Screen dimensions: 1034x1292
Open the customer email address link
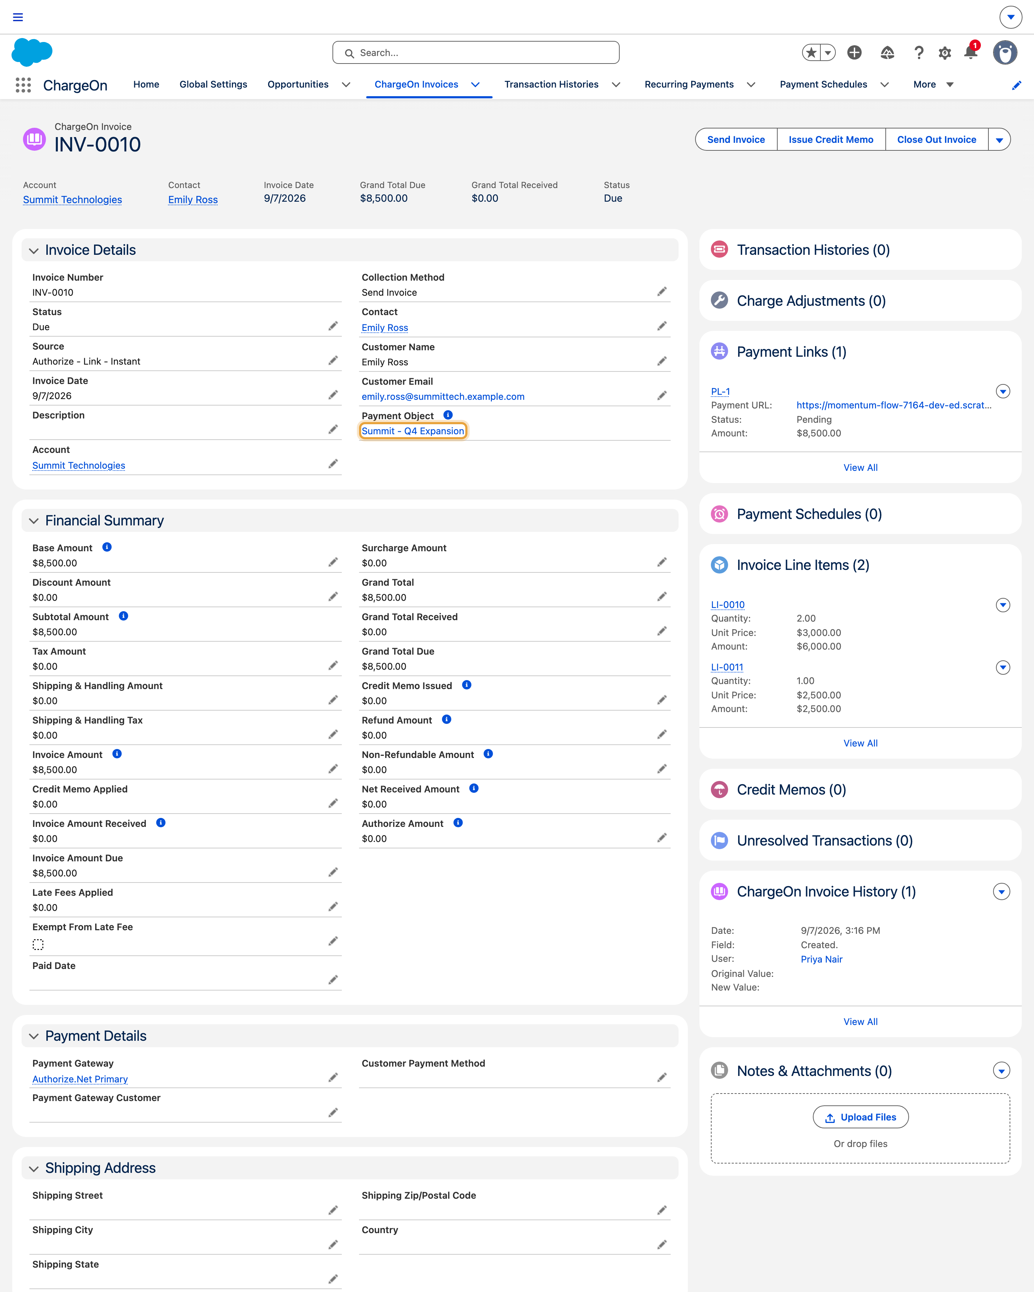(443, 397)
